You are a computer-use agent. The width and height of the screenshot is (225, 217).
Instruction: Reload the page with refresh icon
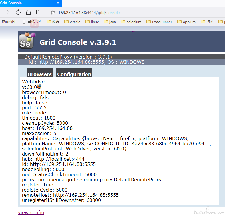[18, 12]
